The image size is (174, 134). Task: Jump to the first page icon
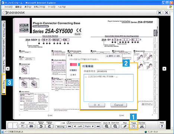coord(69,127)
